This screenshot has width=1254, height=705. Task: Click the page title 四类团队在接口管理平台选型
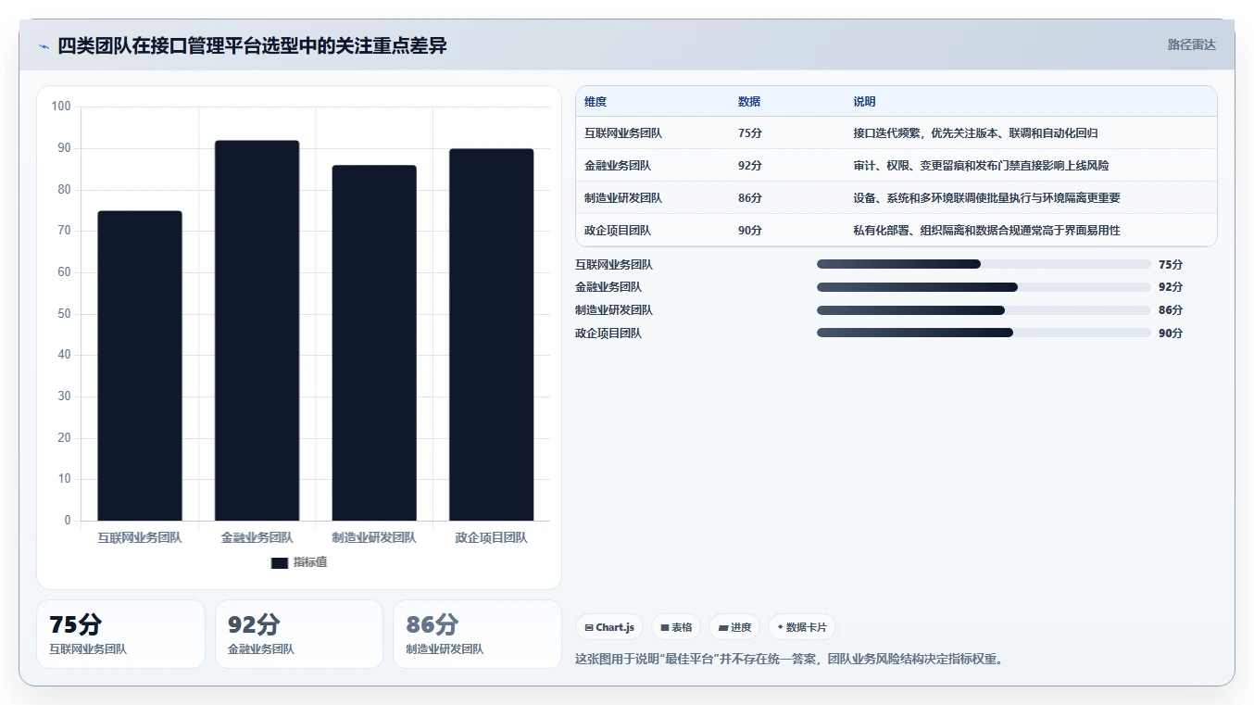[252, 45]
